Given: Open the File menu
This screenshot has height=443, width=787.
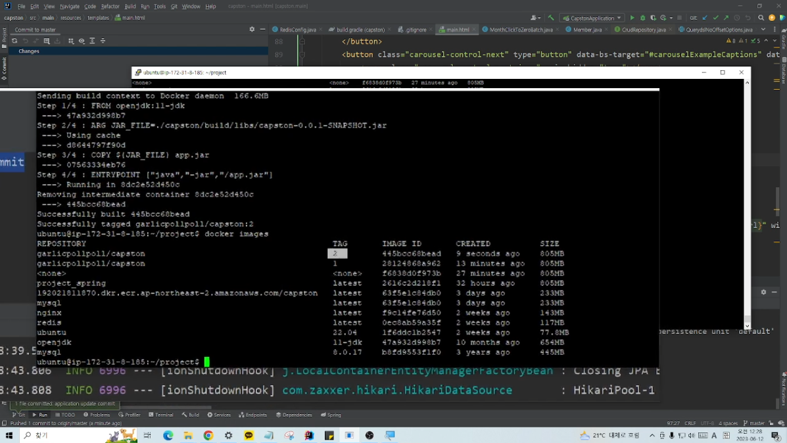Looking at the screenshot, I should pos(21,6).
